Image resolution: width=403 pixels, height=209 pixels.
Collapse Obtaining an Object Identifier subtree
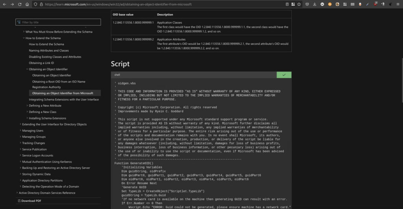tap(27, 69)
